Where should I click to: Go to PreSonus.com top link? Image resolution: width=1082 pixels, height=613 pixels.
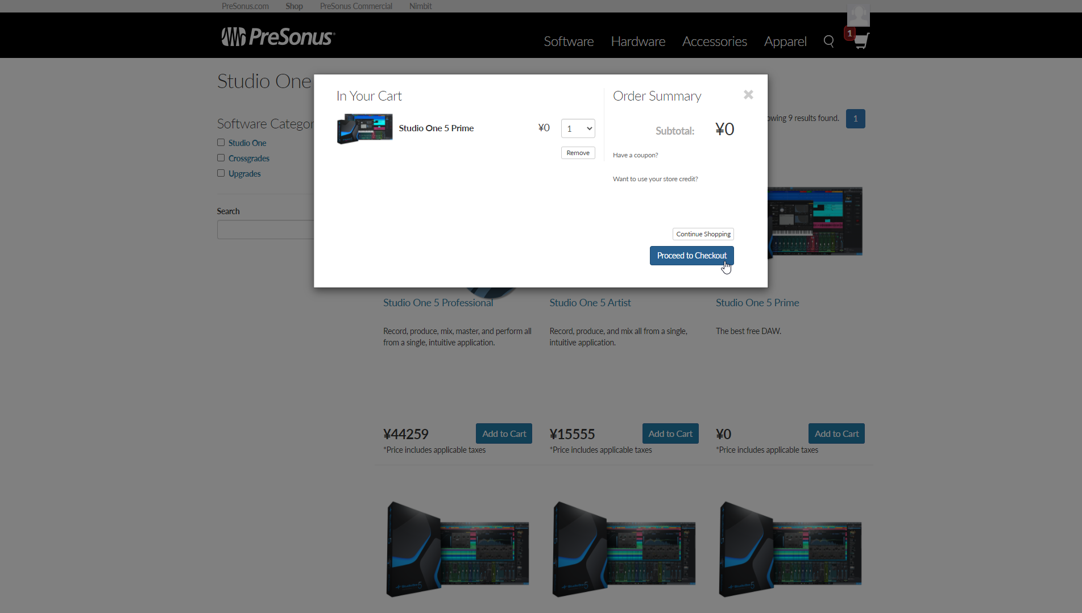click(245, 6)
